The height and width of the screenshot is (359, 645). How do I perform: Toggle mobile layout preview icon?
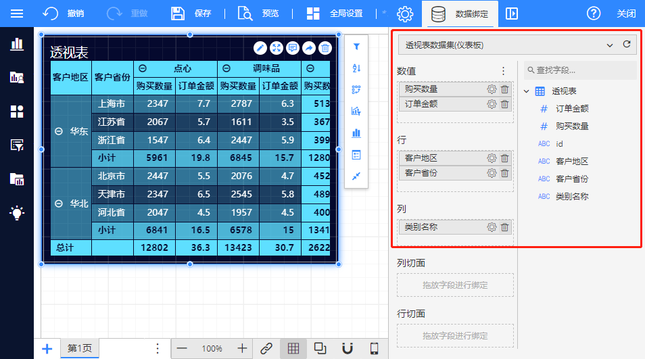point(374,348)
